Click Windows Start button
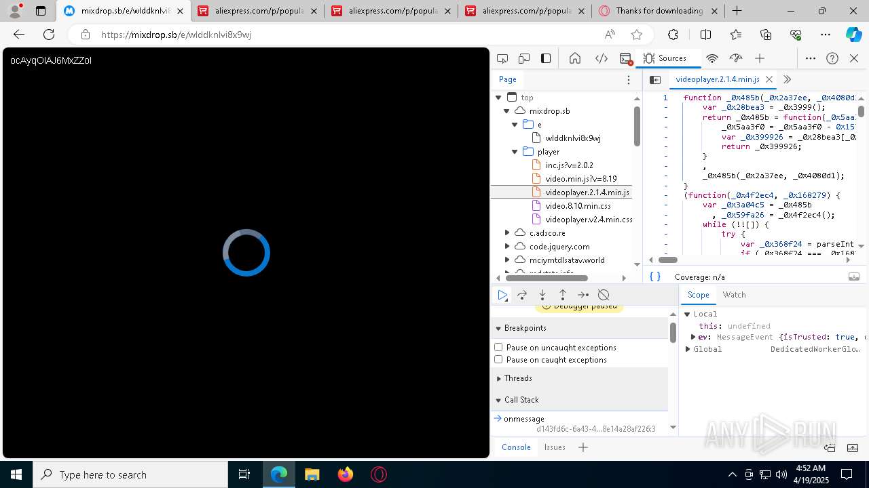Screen dimensions: 869x488 [x=16, y=474]
